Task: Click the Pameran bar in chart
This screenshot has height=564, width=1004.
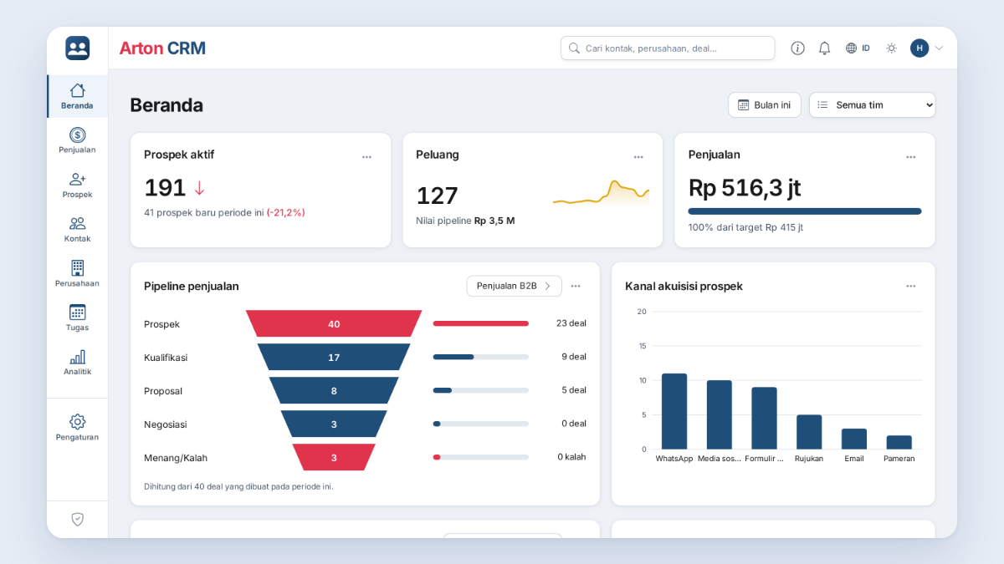Action: coord(899,442)
